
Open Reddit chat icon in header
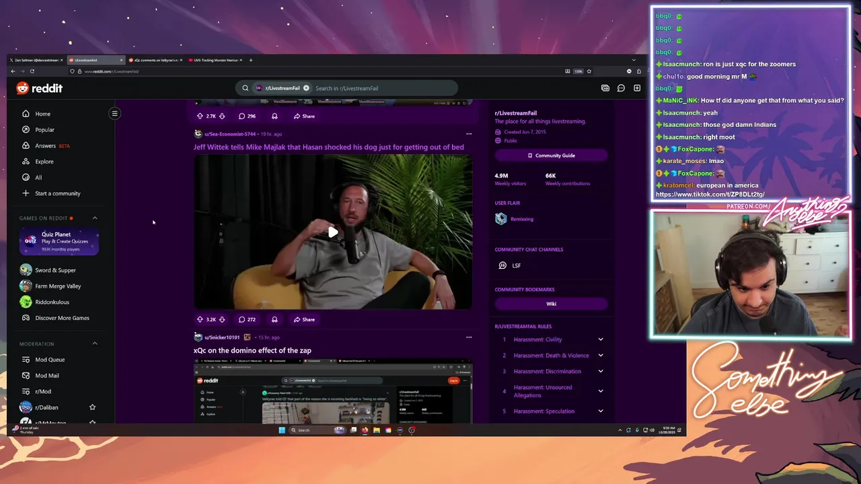[621, 88]
